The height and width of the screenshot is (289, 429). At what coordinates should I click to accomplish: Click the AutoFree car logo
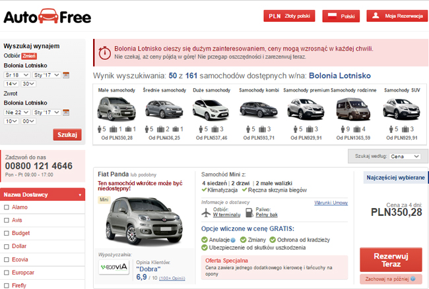[x=48, y=16]
